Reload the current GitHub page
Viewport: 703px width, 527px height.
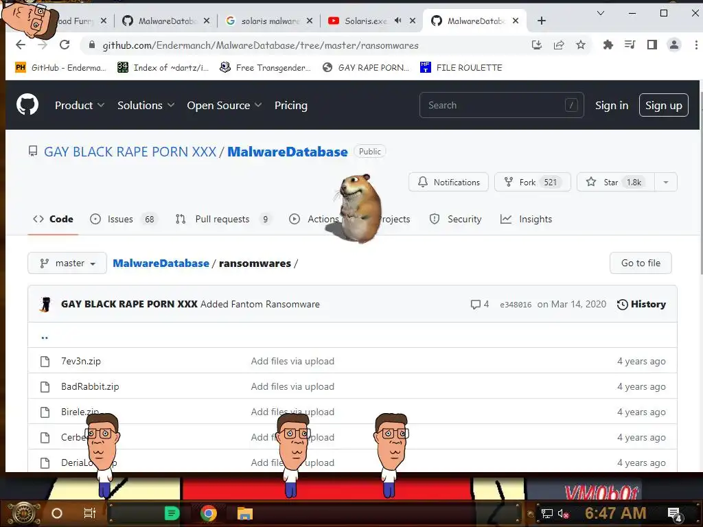pos(65,45)
